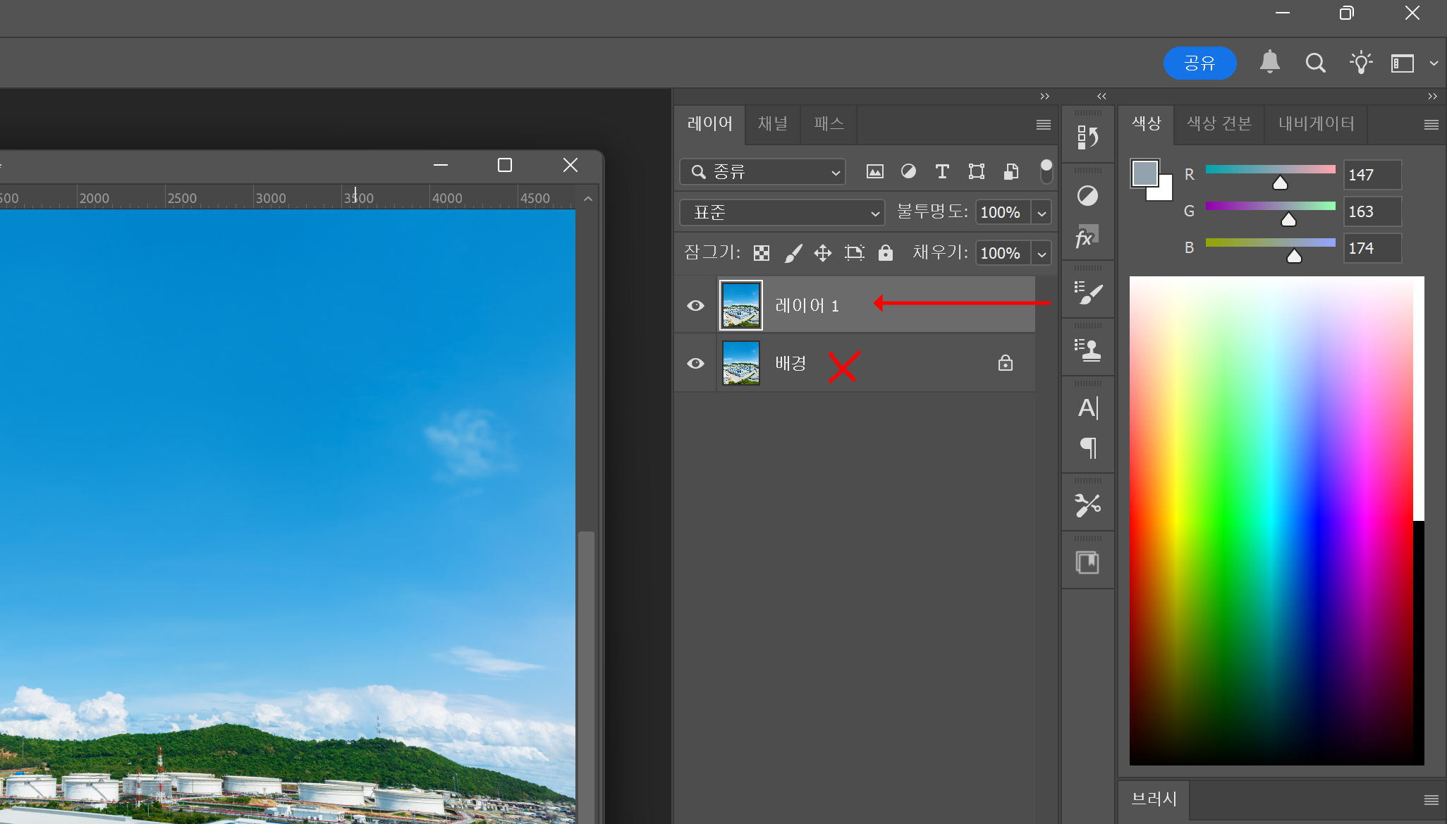This screenshot has width=1447, height=824.
Task: Expand the 불투명도 opacity dropdown arrow
Action: [x=1042, y=212]
